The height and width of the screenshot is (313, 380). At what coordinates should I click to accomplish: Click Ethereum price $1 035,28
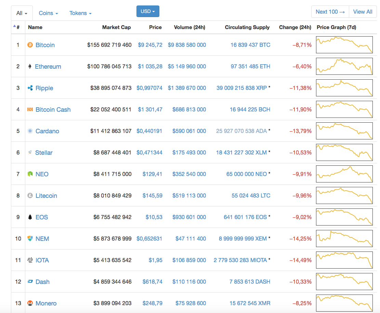150,67
